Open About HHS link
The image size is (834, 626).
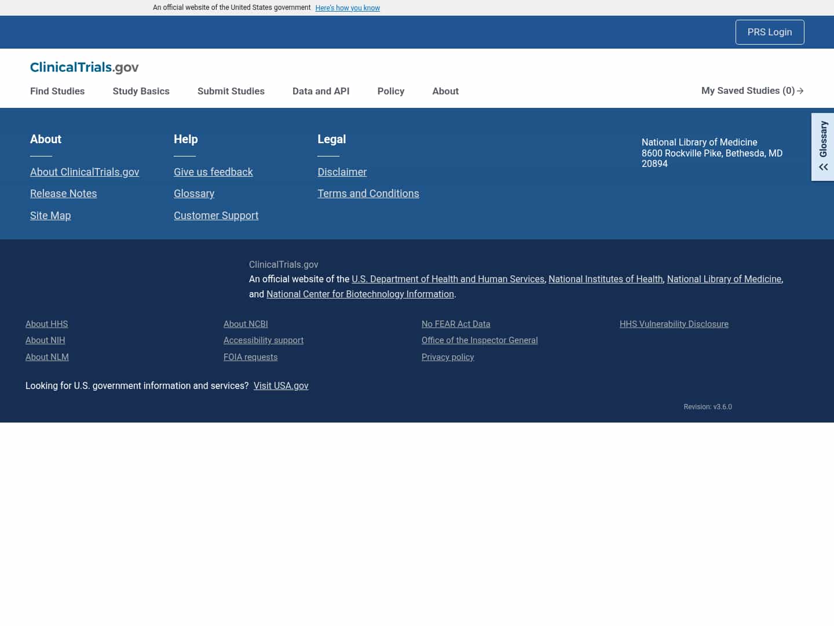(47, 324)
